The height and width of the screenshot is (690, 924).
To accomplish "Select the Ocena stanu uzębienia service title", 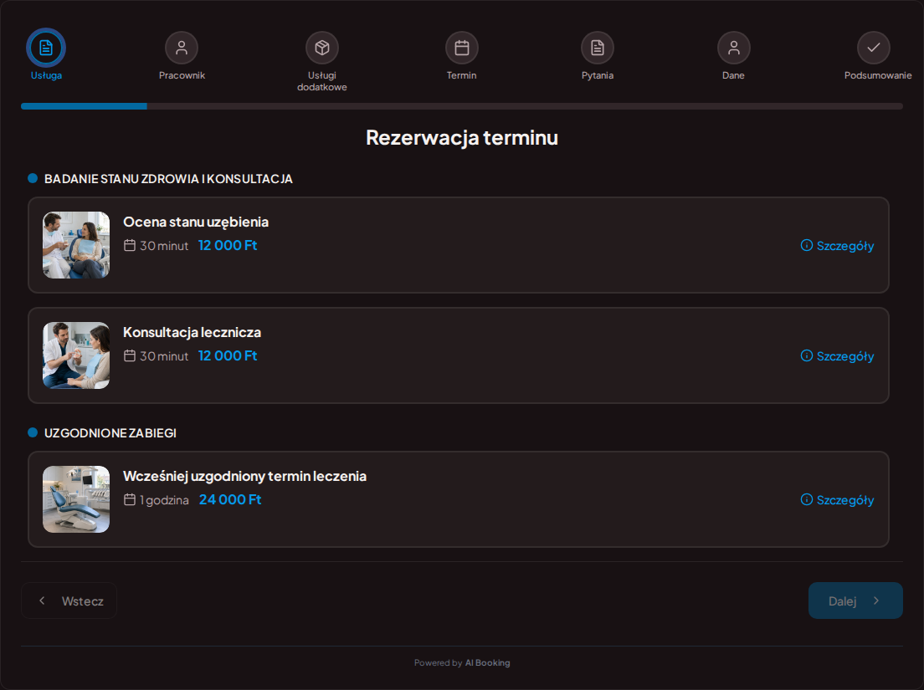I will tap(196, 222).
